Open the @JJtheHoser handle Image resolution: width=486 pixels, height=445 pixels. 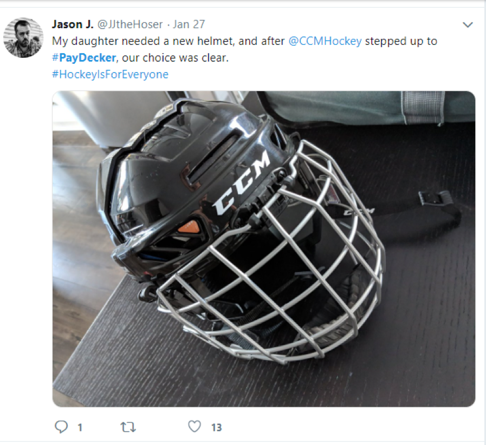click(130, 24)
